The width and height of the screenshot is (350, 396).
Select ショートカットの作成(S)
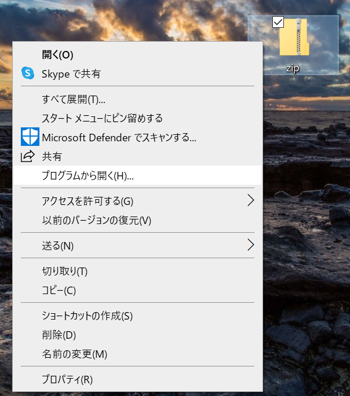click(138, 316)
